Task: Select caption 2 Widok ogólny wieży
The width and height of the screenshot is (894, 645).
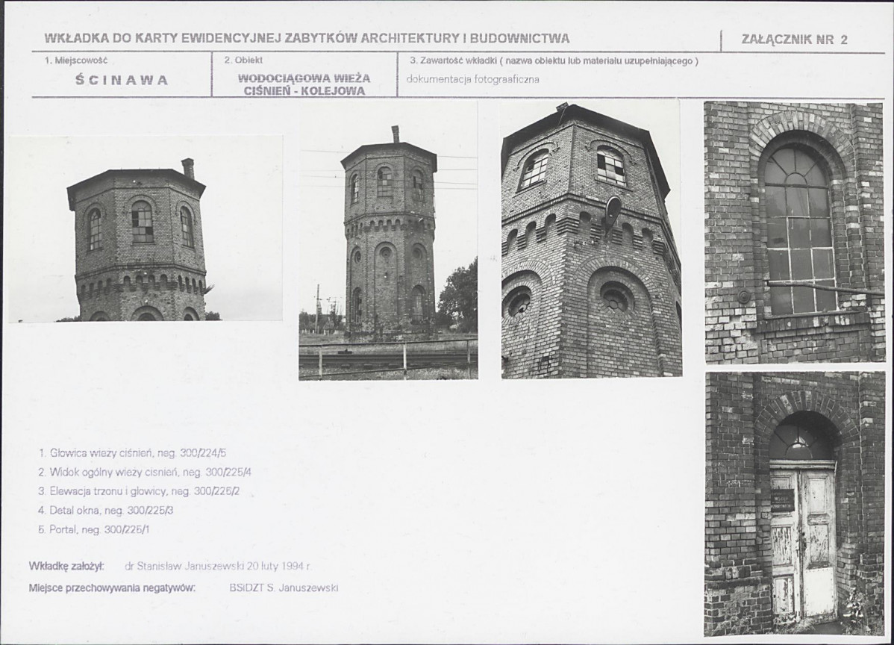Action: coord(145,473)
